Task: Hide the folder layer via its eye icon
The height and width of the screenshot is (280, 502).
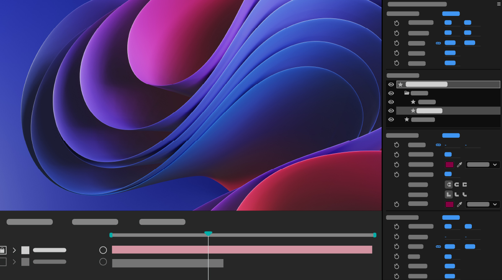Action: (x=391, y=93)
